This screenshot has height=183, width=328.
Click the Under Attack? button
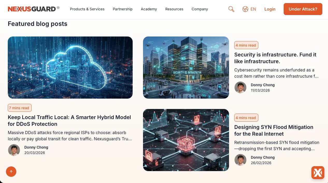tap(303, 9)
